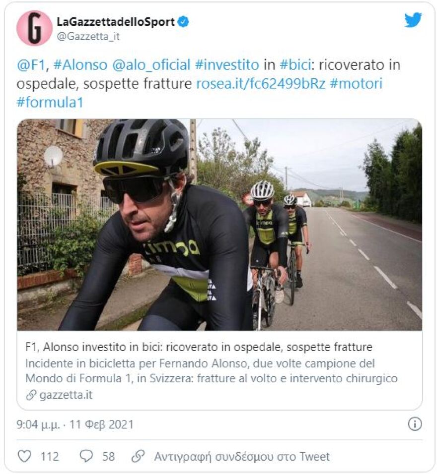
Task: Click the article headline in link card
Action: tap(199, 347)
